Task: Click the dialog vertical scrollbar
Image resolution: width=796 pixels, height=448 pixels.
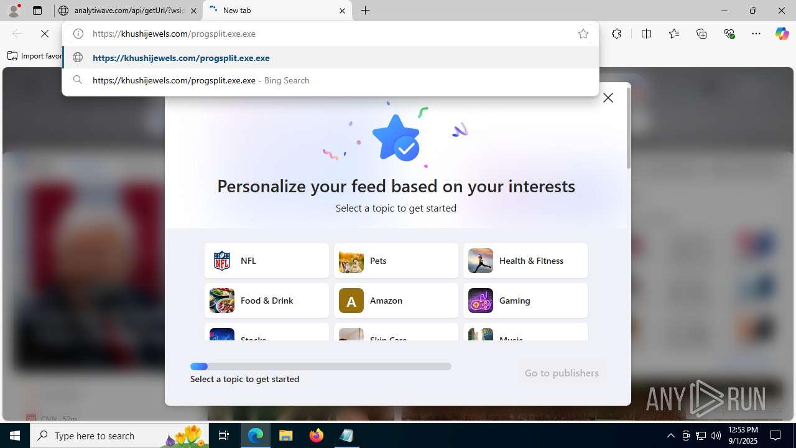Action: click(x=628, y=128)
